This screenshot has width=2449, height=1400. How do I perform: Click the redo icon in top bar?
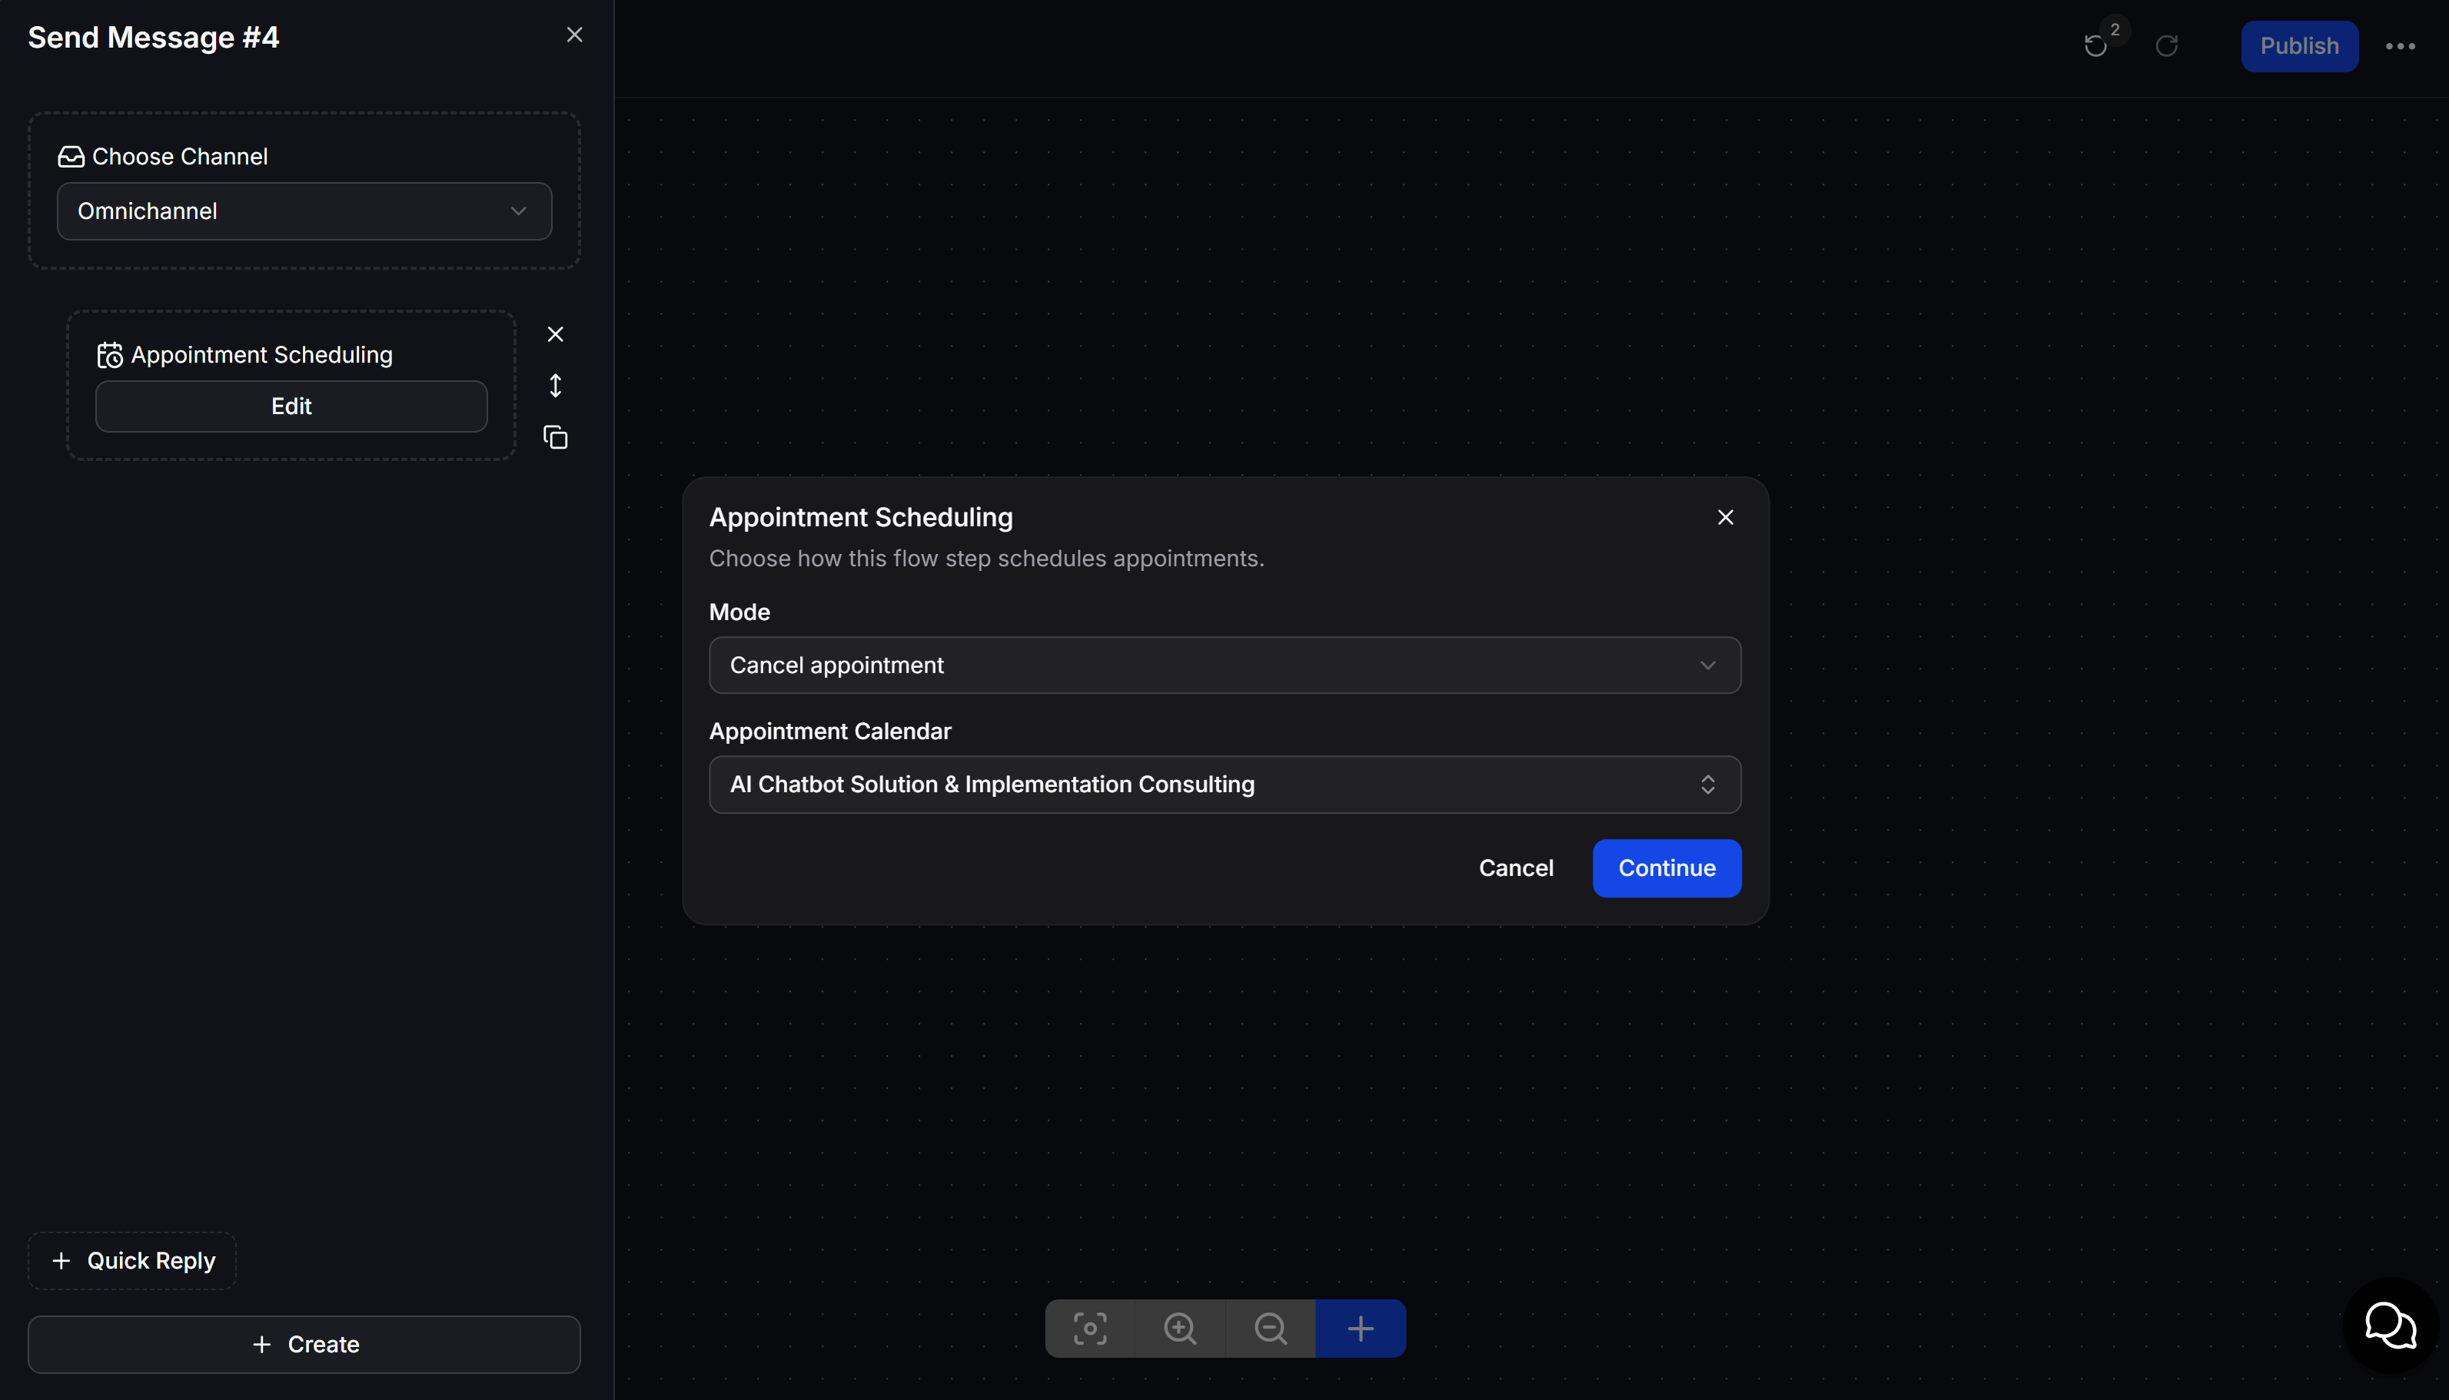click(2167, 46)
